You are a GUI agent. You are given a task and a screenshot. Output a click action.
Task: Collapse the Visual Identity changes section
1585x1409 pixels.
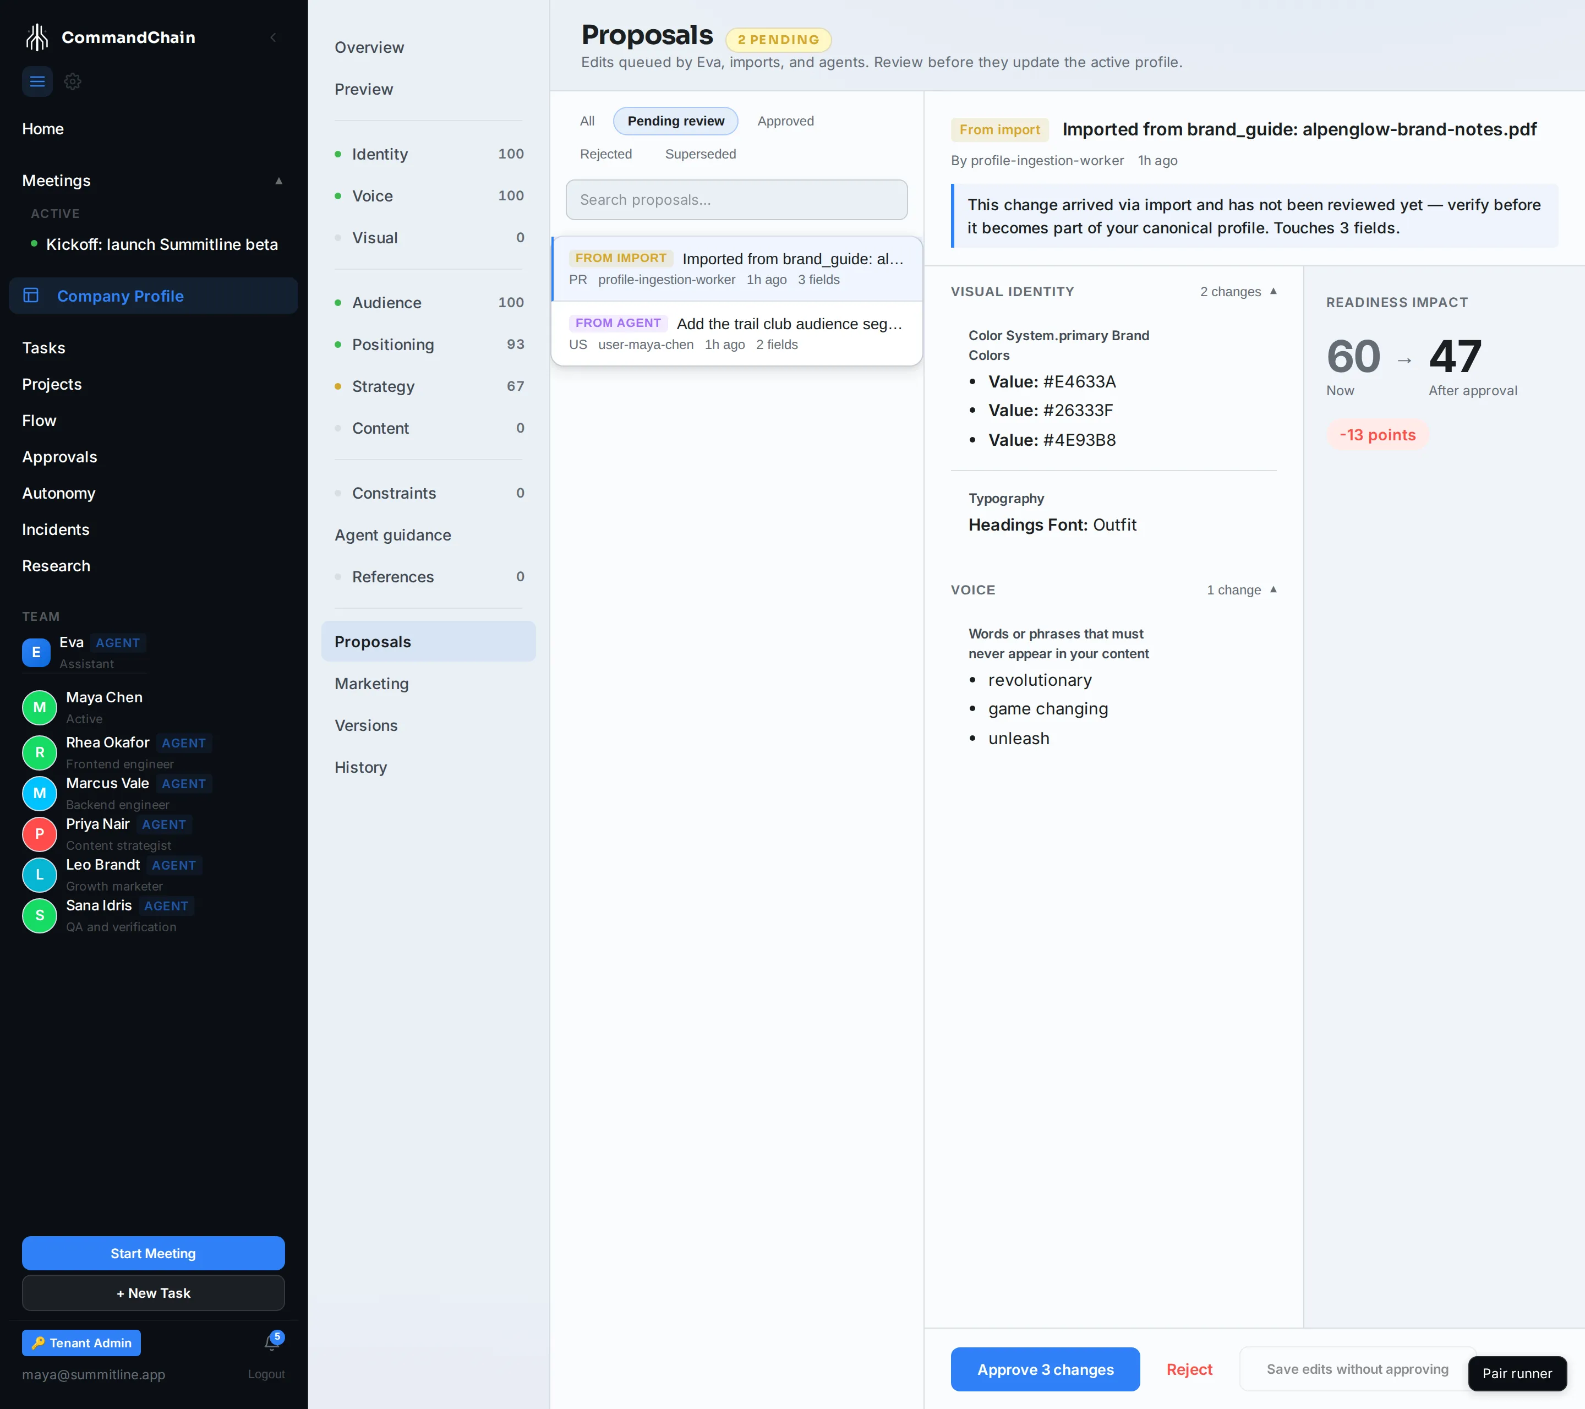click(1274, 292)
